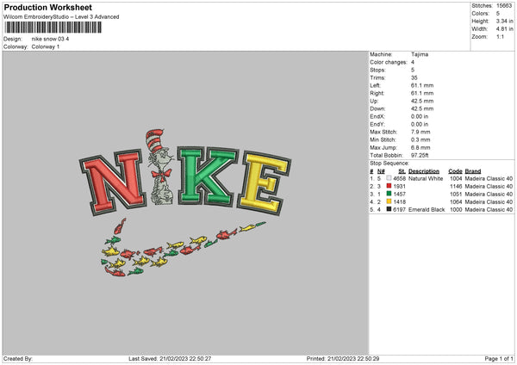
Task: Click the Description column header
Action: click(424, 171)
